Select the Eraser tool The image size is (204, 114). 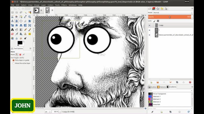click(x=12, y=34)
